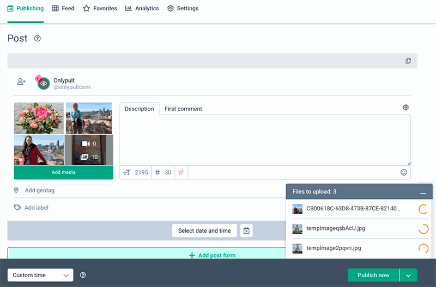Click the pink sparkle AI icon
The height and width of the screenshot is (287, 436).
(x=181, y=172)
